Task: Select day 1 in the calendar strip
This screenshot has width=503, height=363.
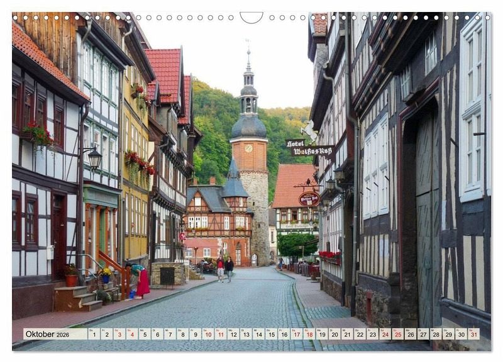Action: click(x=94, y=334)
